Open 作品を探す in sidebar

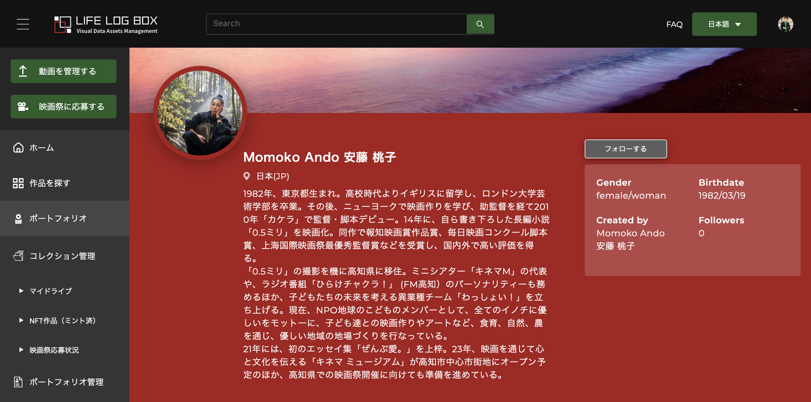tap(64, 183)
